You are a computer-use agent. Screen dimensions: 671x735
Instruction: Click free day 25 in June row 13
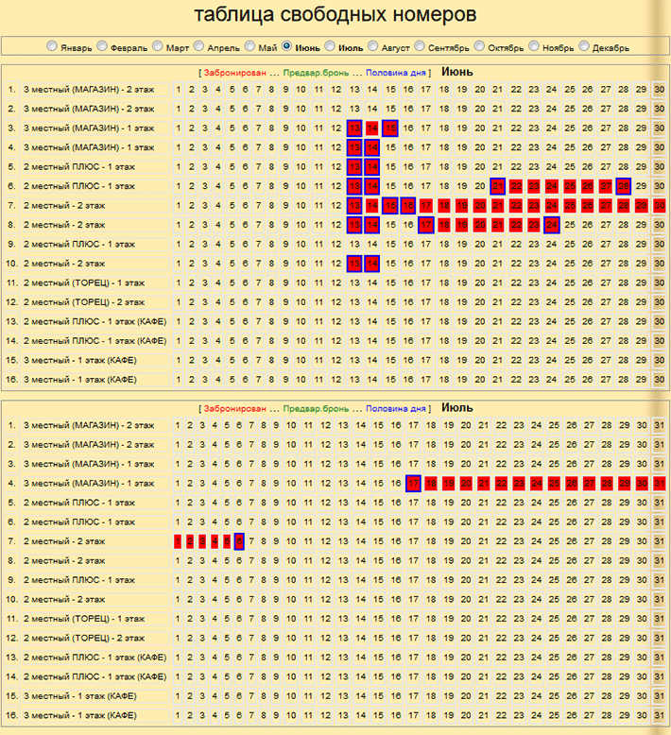(x=570, y=321)
